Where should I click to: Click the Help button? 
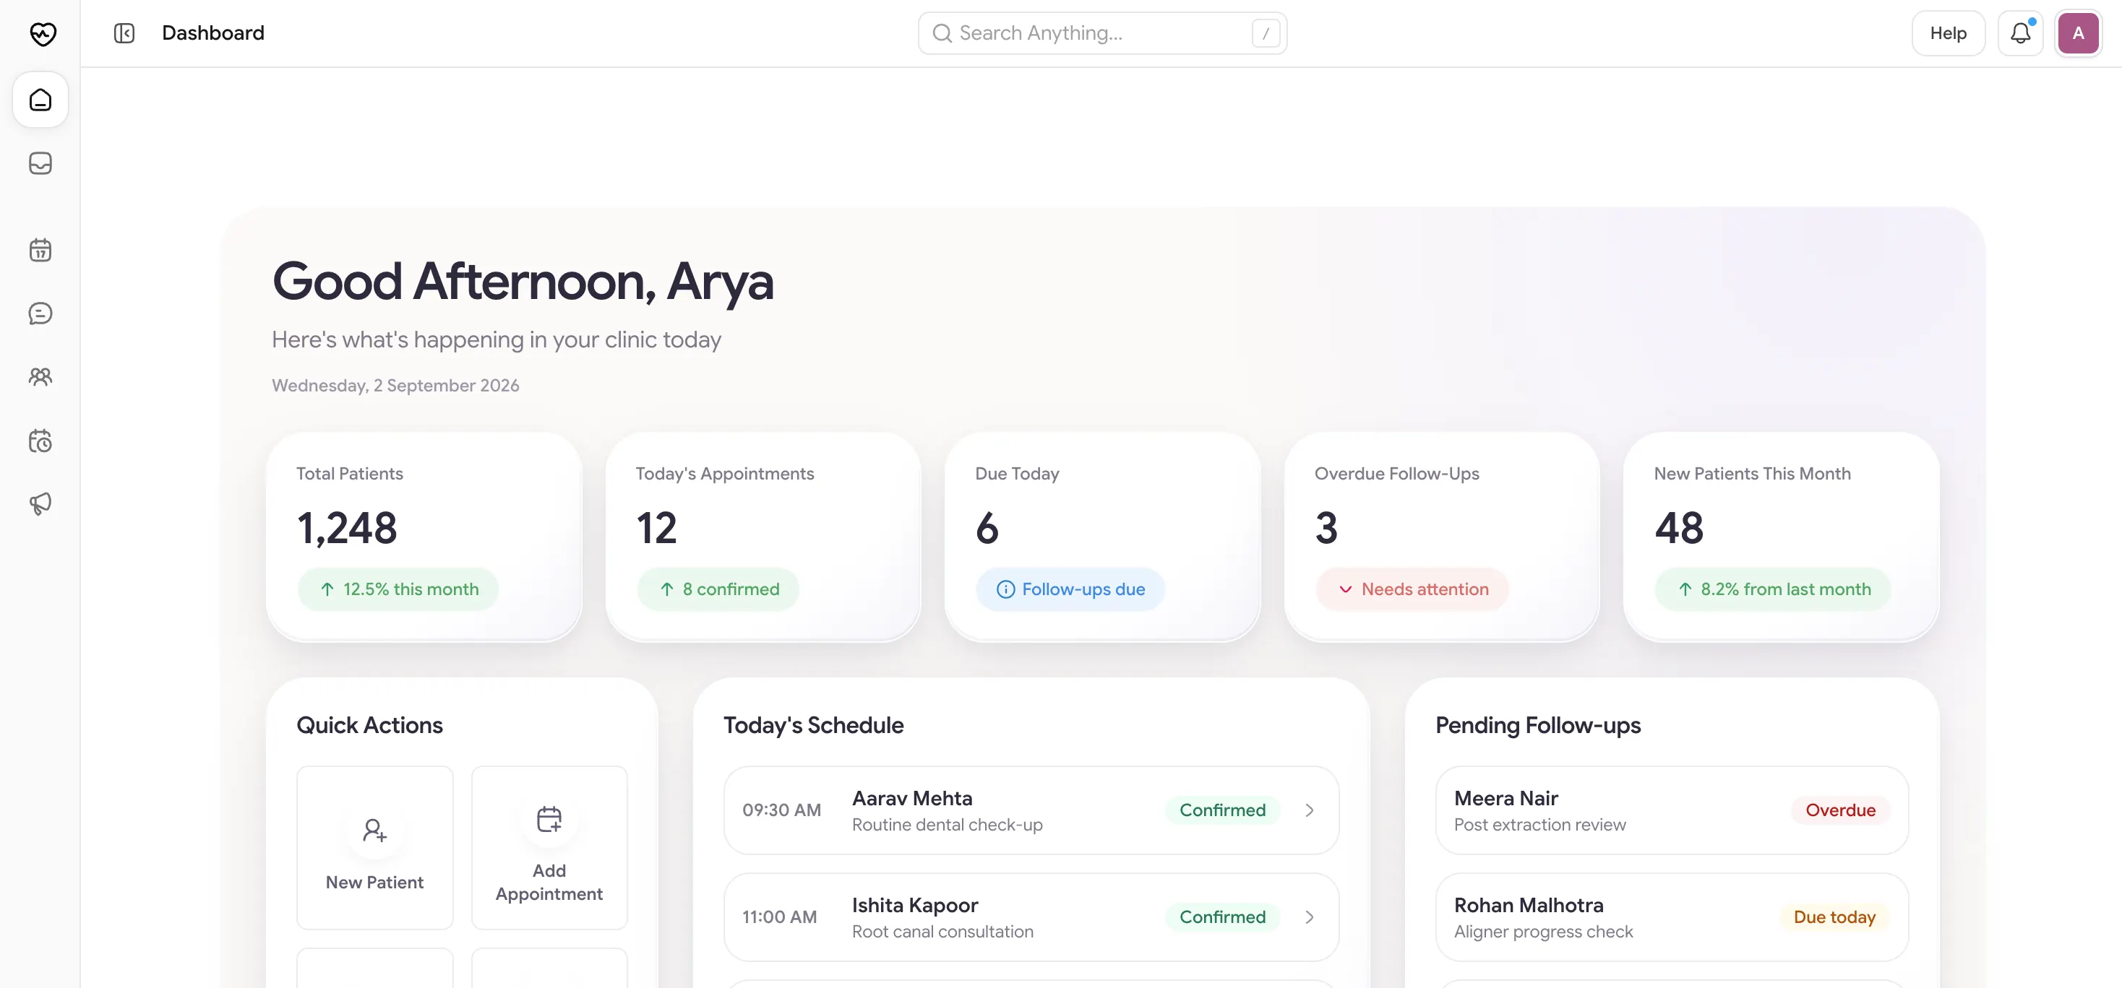pyautogui.click(x=1947, y=33)
